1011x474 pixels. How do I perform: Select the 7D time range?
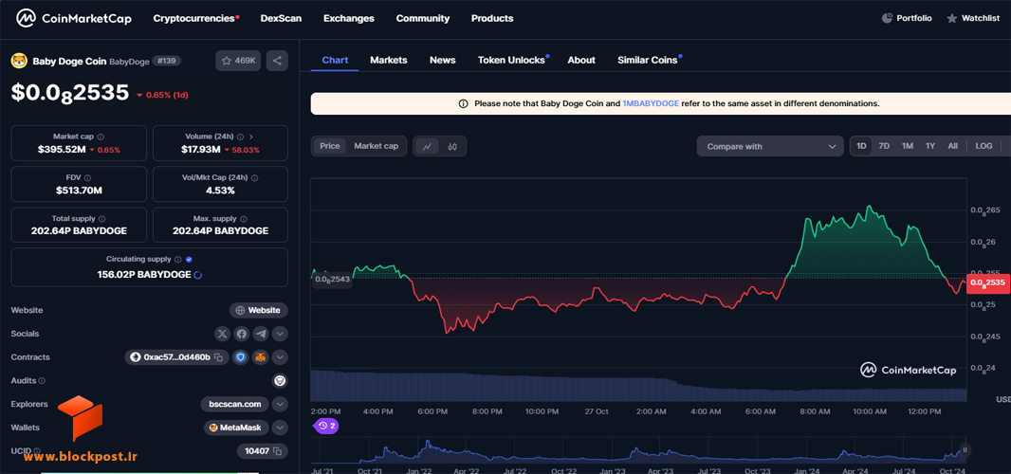point(884,146)
